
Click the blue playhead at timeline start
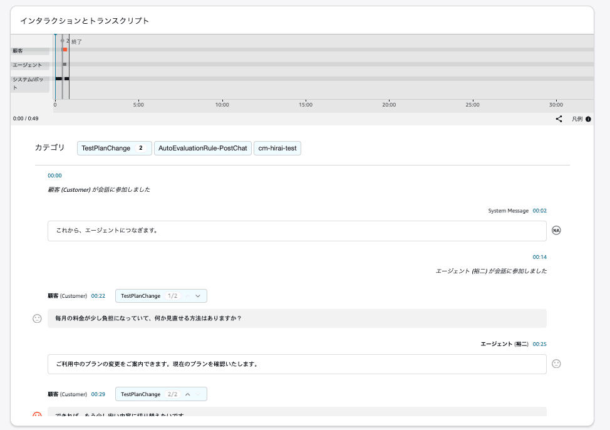pos(55,66)
